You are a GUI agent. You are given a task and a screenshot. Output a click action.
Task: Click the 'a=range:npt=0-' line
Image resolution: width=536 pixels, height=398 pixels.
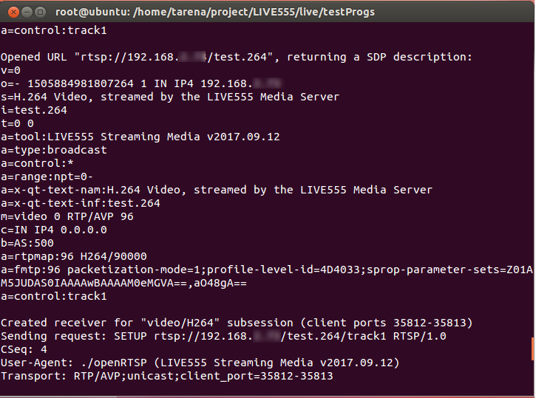(x=47, y=176)
